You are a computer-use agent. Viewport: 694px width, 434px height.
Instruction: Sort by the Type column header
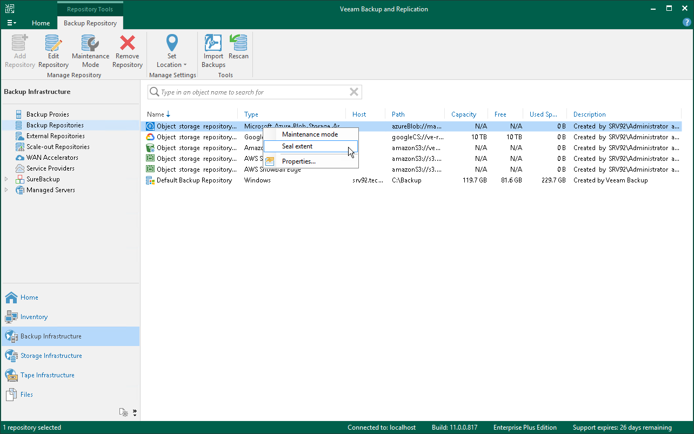[251, 114]
